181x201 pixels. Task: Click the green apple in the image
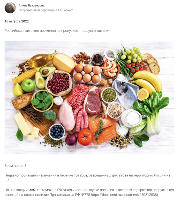tap(28, 85)
